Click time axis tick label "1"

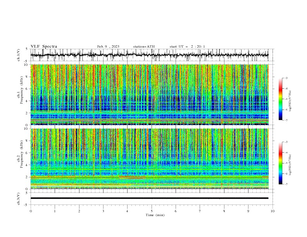[x=55, y=211]
